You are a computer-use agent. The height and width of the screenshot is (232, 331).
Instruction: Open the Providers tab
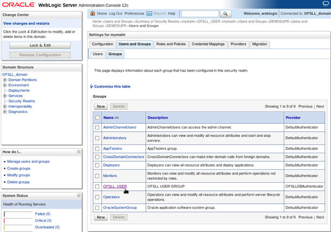coord(238,44)
